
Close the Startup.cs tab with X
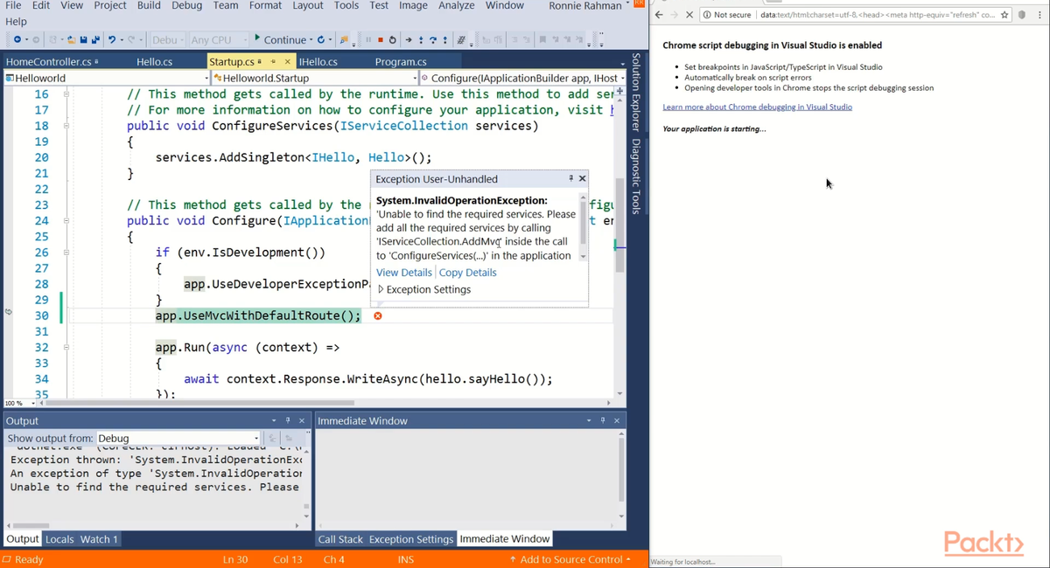[x=287, y=62]
